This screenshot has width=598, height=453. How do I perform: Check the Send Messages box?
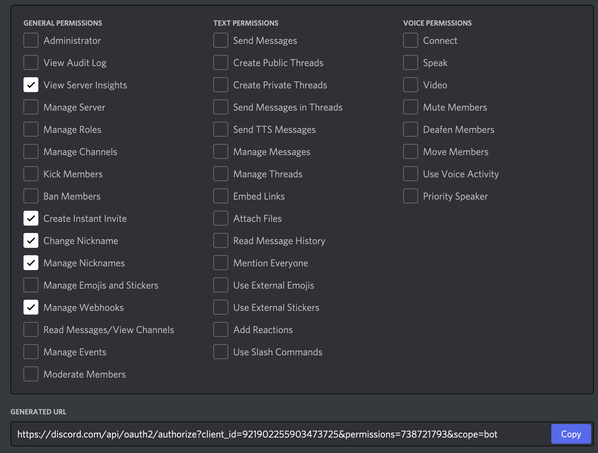221,40
